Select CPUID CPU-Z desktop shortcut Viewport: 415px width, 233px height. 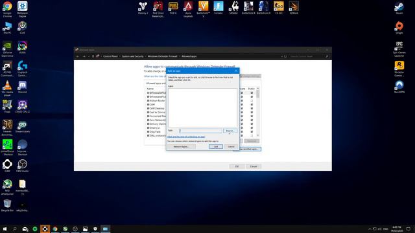click(x=23, y=107)
